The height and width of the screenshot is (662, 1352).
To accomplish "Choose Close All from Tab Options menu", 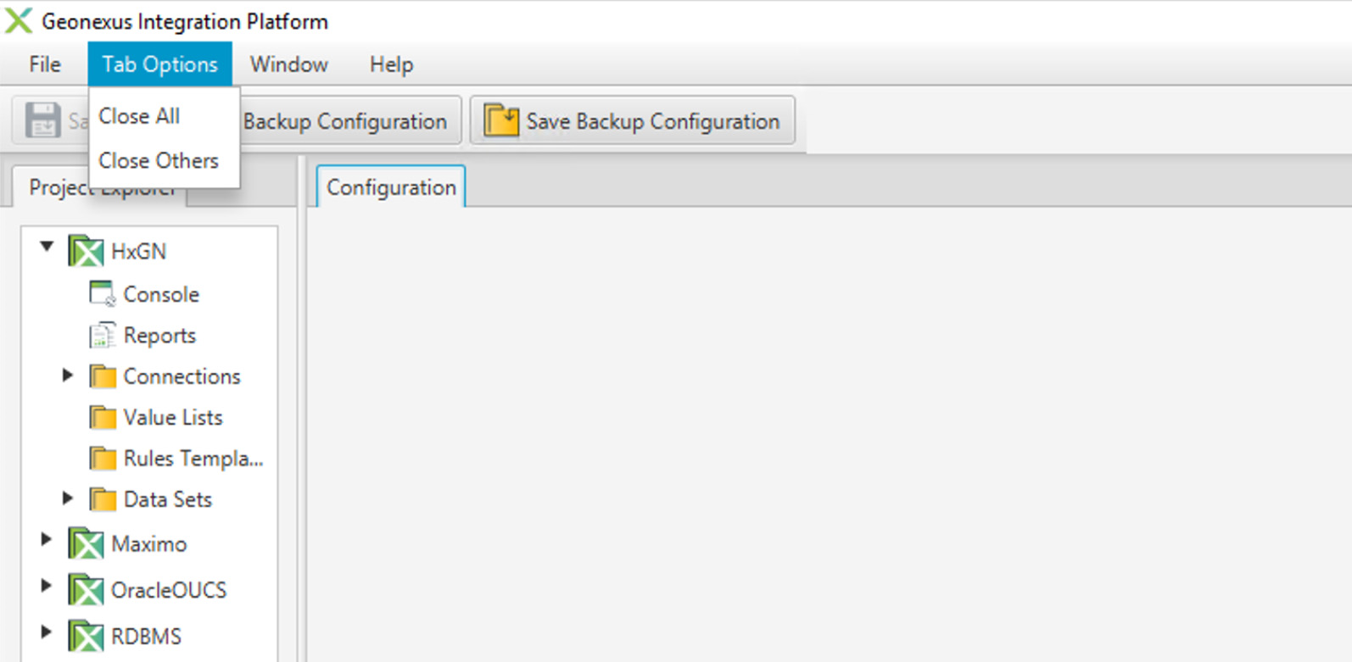I will [x=139, y=116].
